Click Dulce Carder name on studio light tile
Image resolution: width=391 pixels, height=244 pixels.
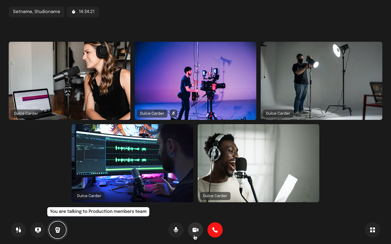click(278, 113)
